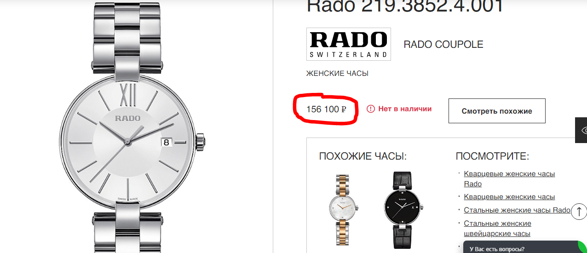Click the red out-of-stock exclamation icon
Viewport: 587px width, 253px height.
[x=371, y=109]
